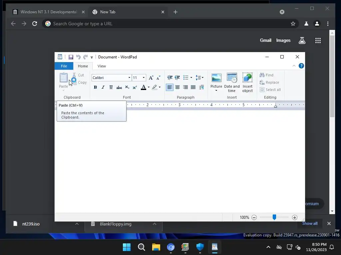Open the Windows Start button
Viewport: 341px width, 255px height.
[127, 247]
